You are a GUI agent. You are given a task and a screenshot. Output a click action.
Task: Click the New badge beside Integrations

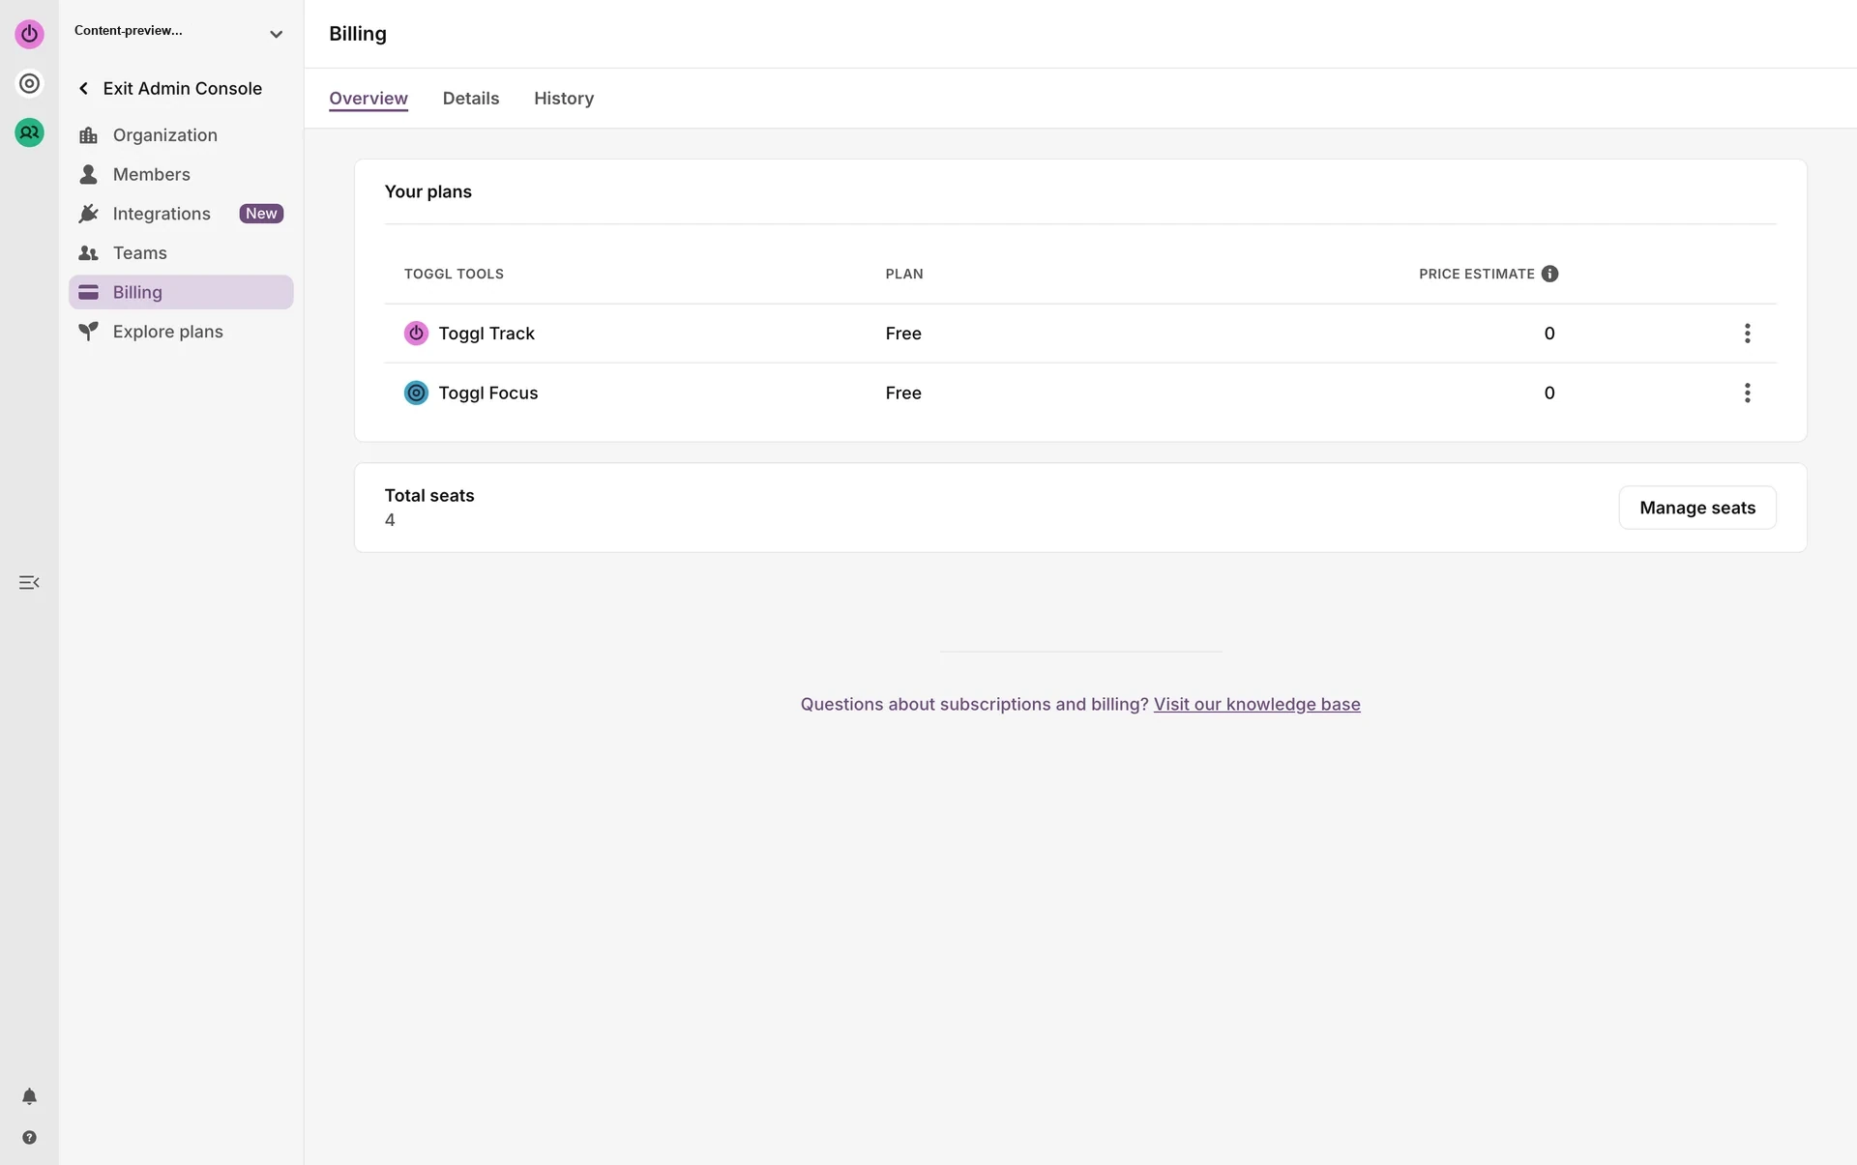click(261, 214)
